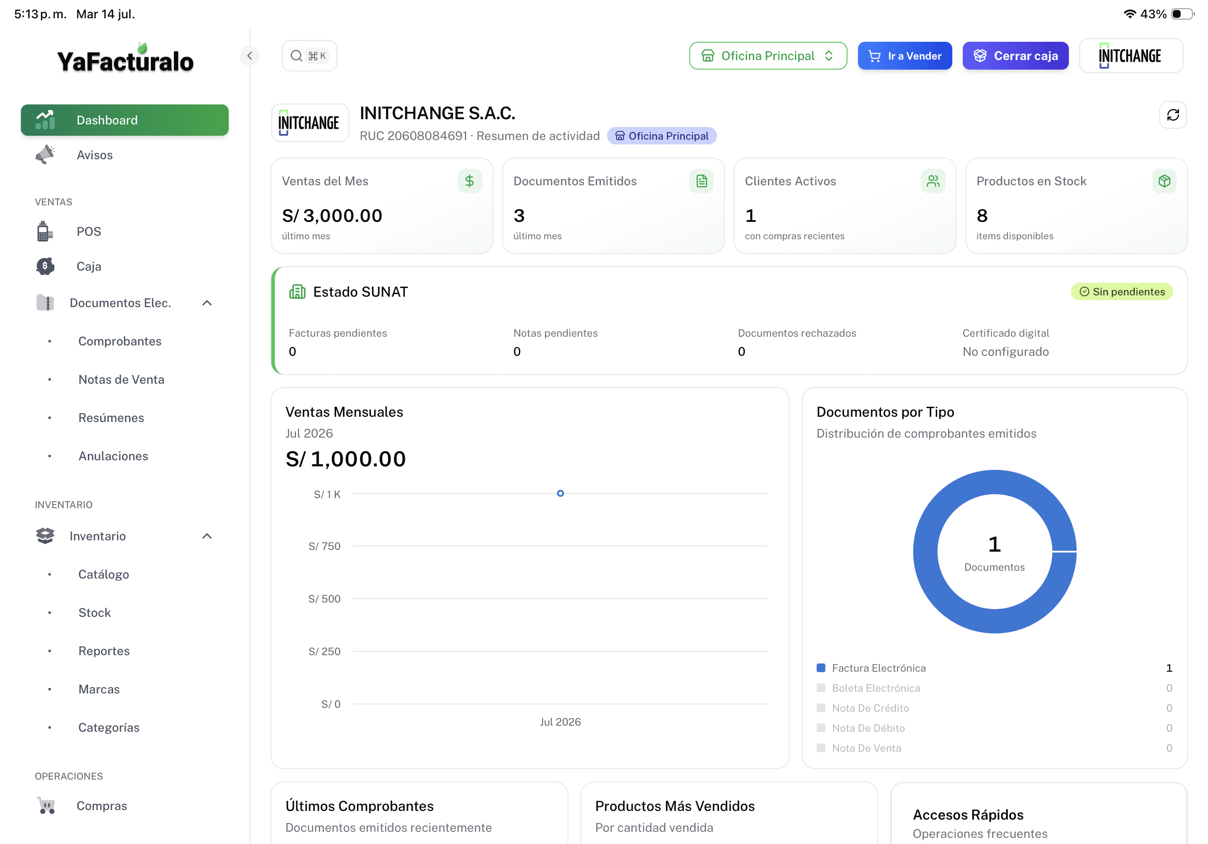Click the refresh dashboard icon
Screen dimensions: 1208x844
click(x=1173, y=115)
